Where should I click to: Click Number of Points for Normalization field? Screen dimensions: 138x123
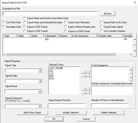click(110, 106)
